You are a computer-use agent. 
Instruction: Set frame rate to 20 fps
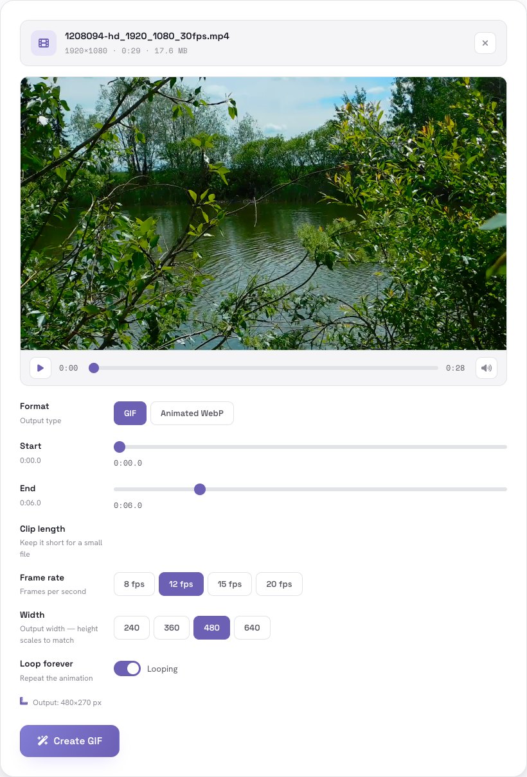pyautogui.click(x=279, y=584)
